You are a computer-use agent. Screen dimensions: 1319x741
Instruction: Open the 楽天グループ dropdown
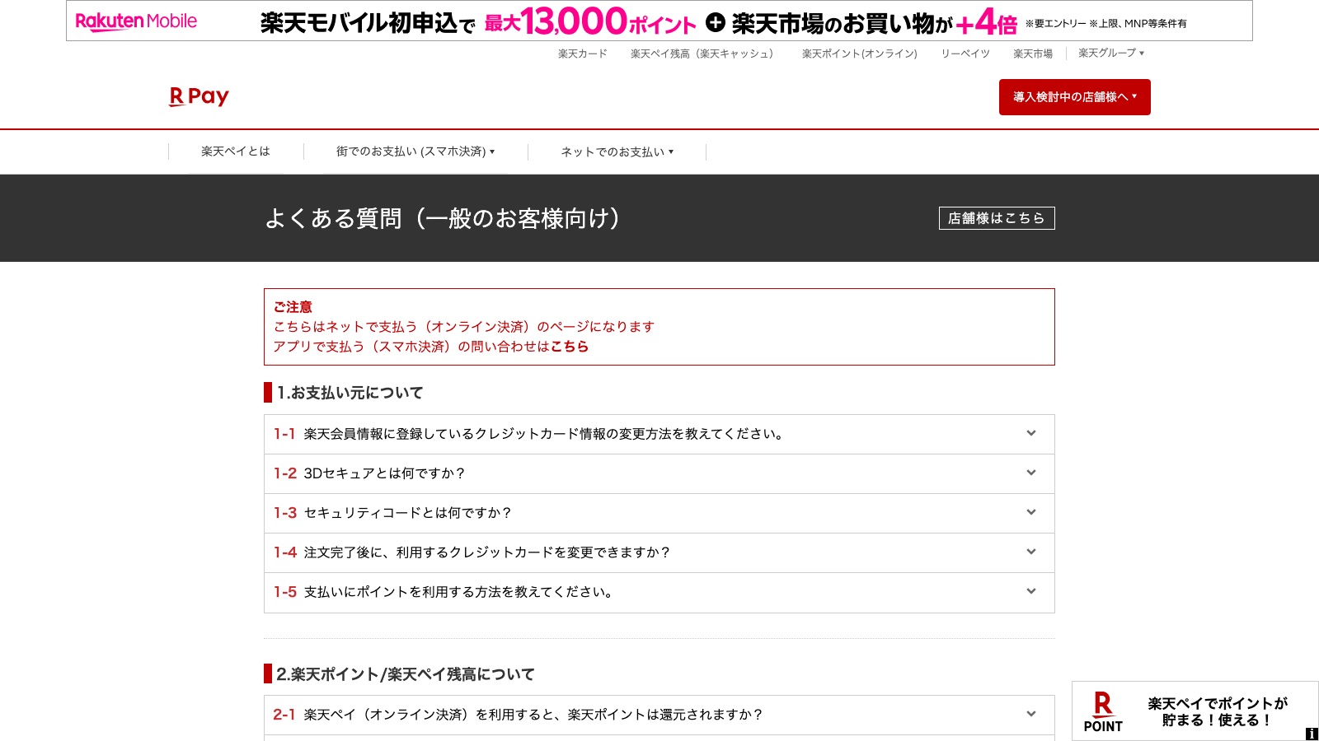[x=1111, y=53]
